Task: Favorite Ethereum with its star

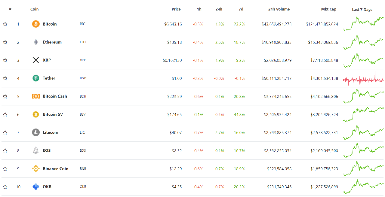Action: point(5,42)
